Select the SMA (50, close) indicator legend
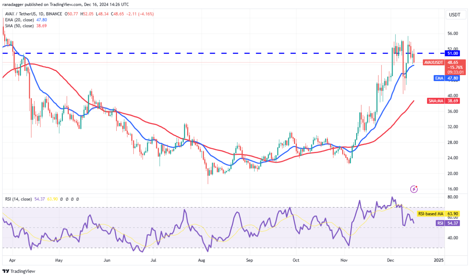The image size is (470, 276). [19, 26]
